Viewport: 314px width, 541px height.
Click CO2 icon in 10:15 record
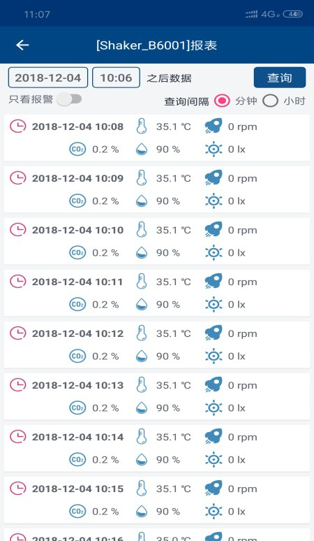[x=77, y=512]
